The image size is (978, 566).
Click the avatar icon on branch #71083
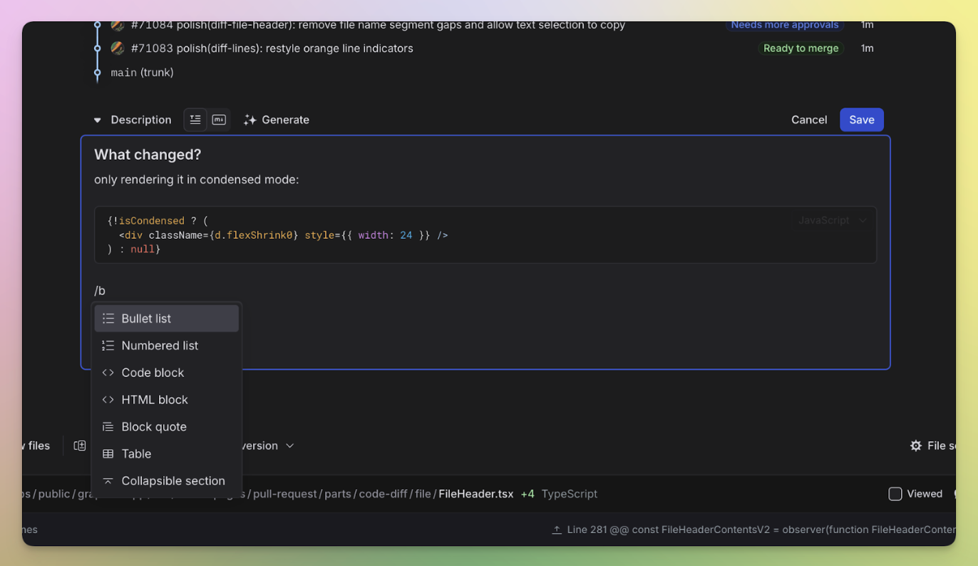[117, 48]
